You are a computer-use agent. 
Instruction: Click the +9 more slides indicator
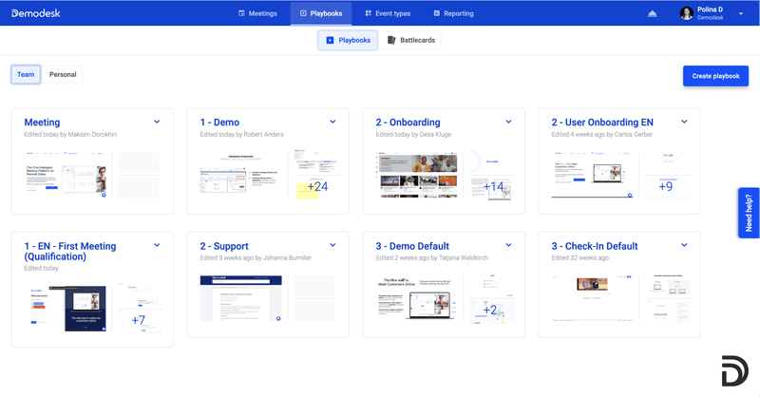(666, 186)
